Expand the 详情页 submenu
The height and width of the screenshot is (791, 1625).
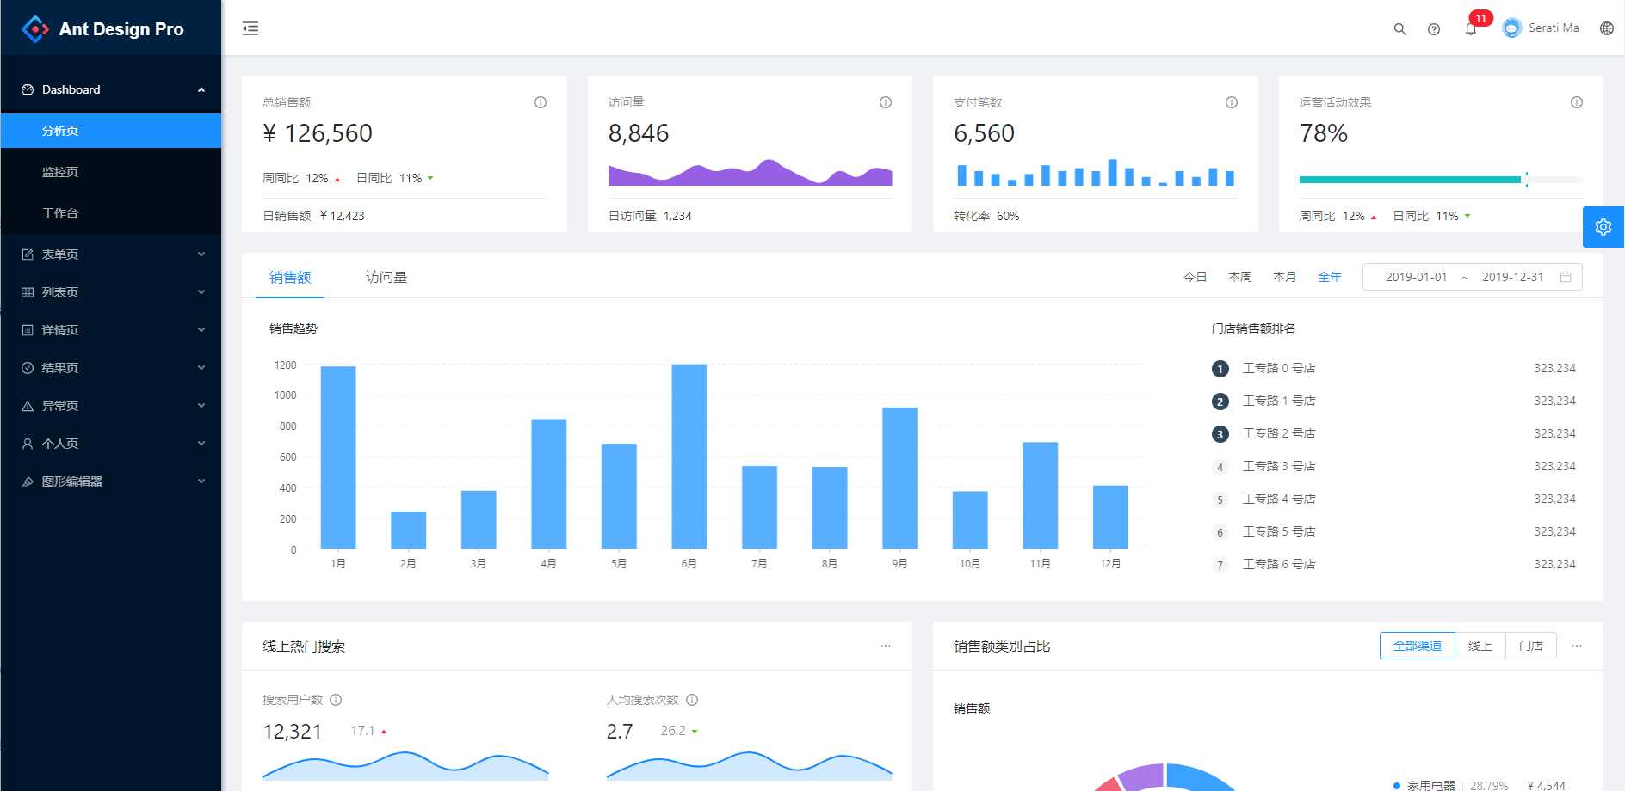201,330
